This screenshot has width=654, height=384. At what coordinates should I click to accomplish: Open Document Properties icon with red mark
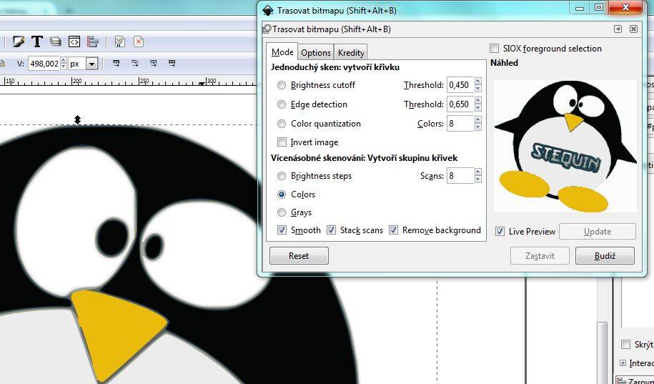[x=139, y=41]
